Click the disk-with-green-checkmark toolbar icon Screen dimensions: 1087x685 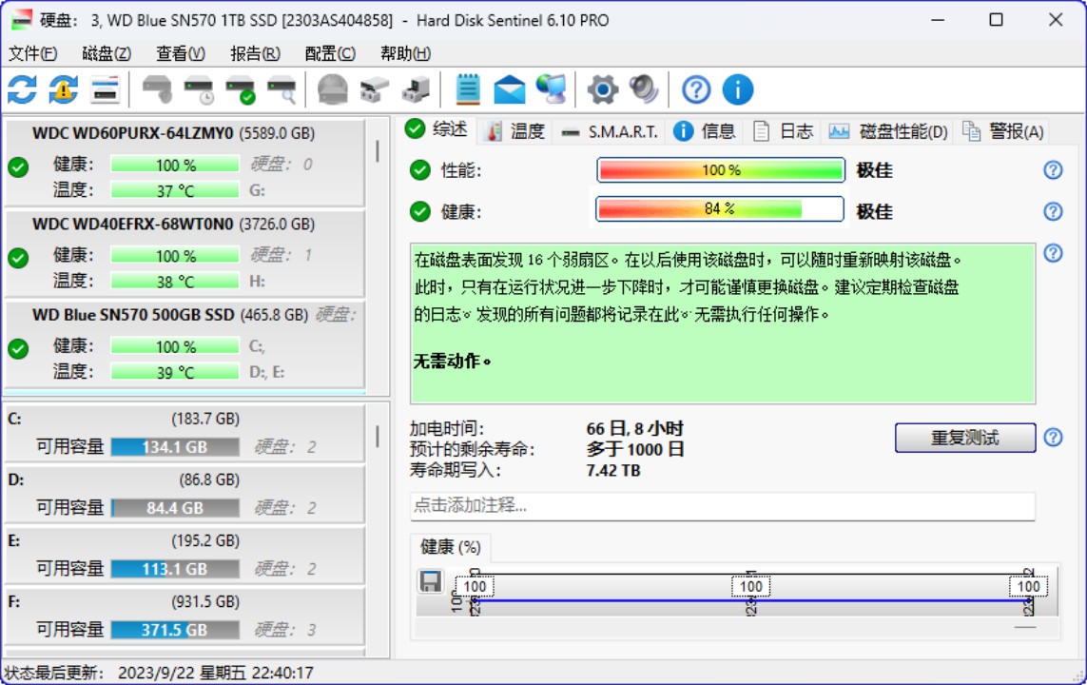coord(241,89)
